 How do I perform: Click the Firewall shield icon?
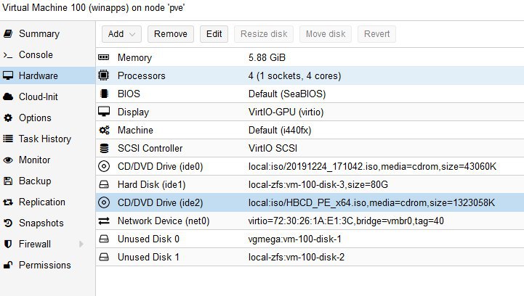tap(8, 244)
